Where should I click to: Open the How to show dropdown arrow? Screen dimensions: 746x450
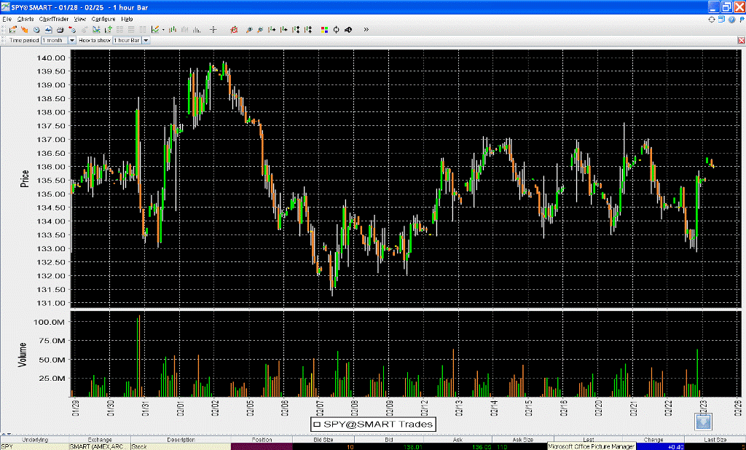tap(146, 41)
